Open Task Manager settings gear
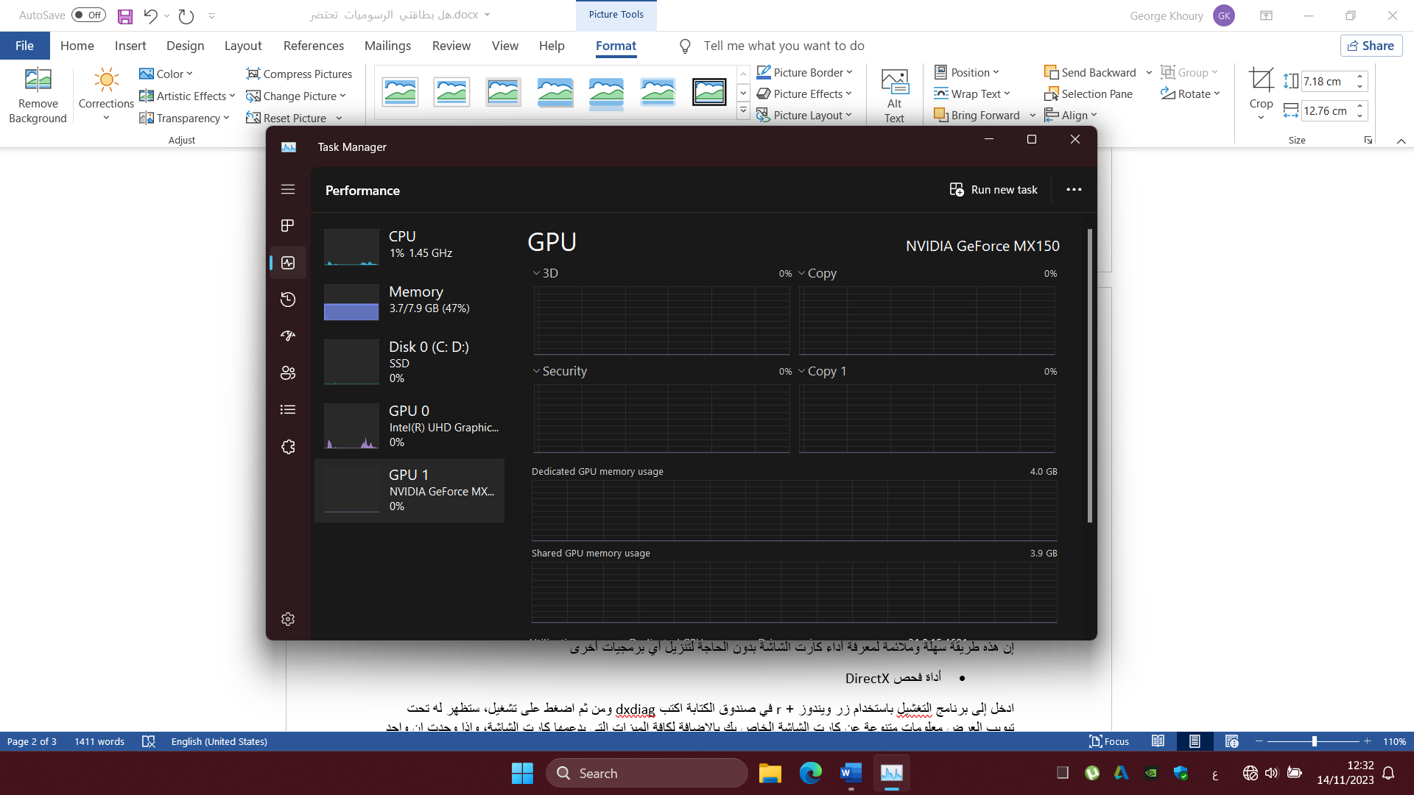1414x795 pixels. pyautogui.click(x=288, y=619)
